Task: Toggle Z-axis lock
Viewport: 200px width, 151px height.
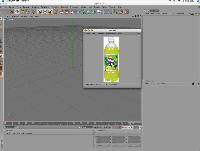Action: click(50, 12)
